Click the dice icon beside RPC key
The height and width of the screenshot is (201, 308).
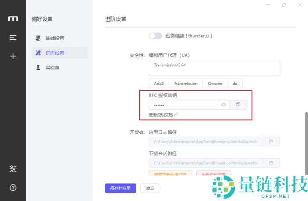click(x=238, y=105)
